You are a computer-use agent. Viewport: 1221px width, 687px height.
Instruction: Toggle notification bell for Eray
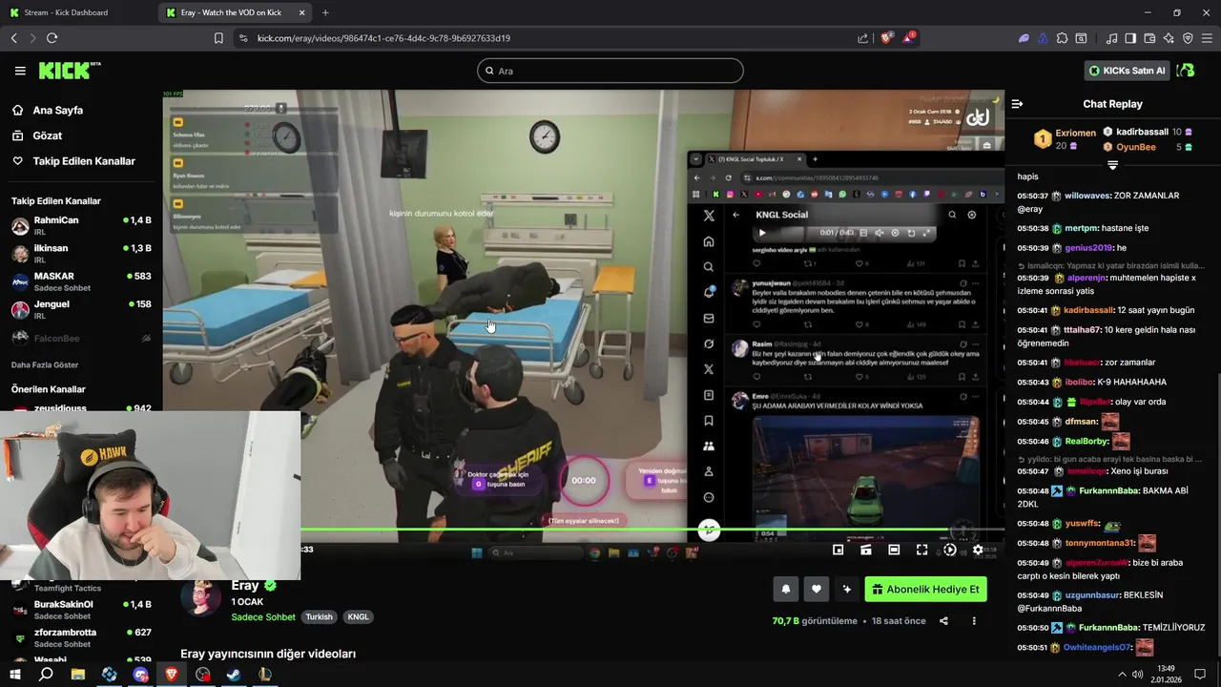[785, 590]
